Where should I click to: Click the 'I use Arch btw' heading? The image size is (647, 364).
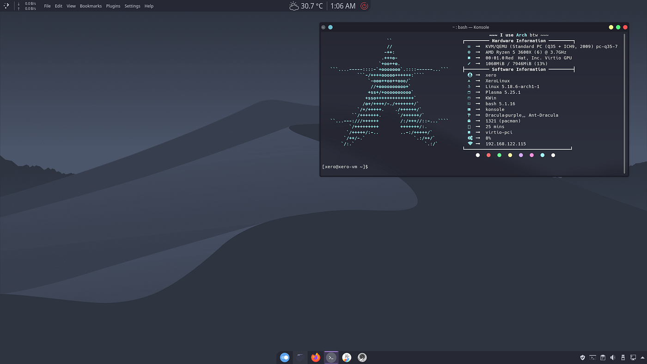pyautogui.click(x=519, y=35)
